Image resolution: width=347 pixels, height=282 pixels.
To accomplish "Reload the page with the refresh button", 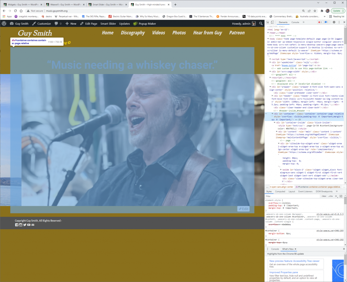I will click(16, 11).
